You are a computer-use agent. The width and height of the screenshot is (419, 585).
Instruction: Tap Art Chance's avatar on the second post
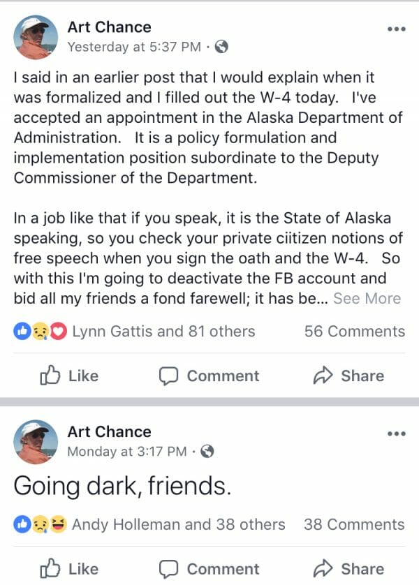[36, 441]
